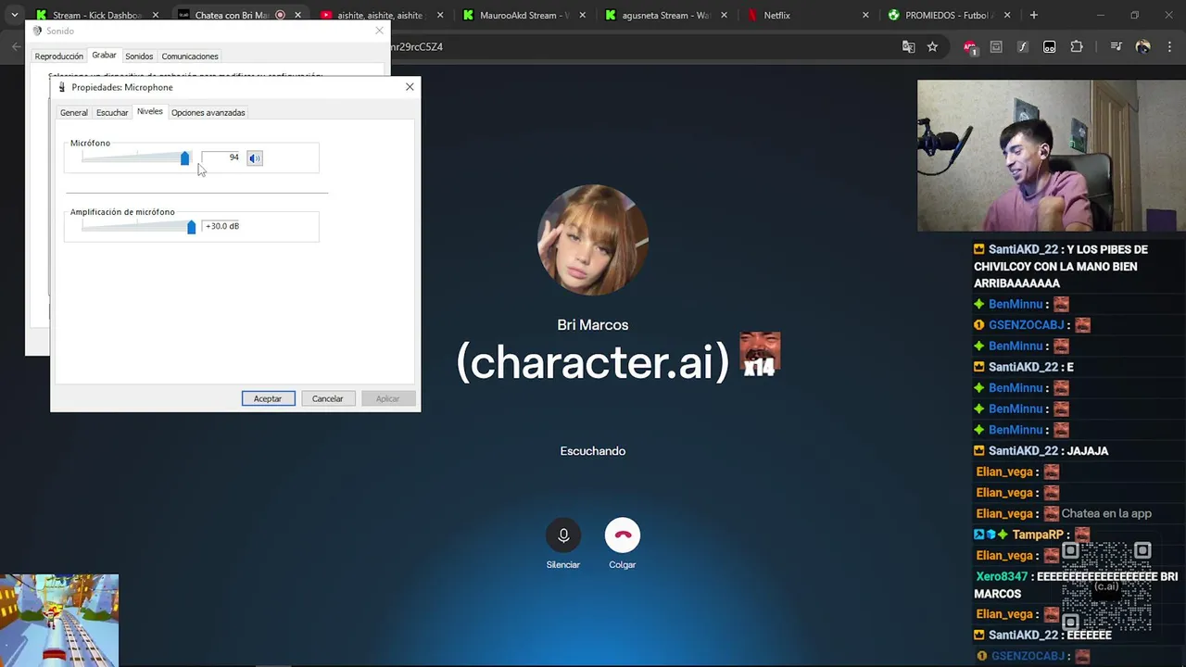
Task: Close the Sonido window
Action: [379, 31]
